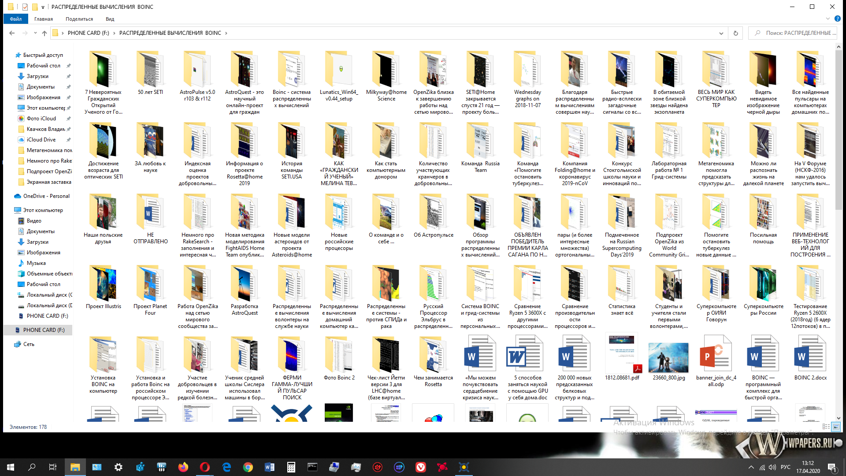Open the Вид ribbon tab
This screenshot has width=846, height=476.
[x=110, y=19]
